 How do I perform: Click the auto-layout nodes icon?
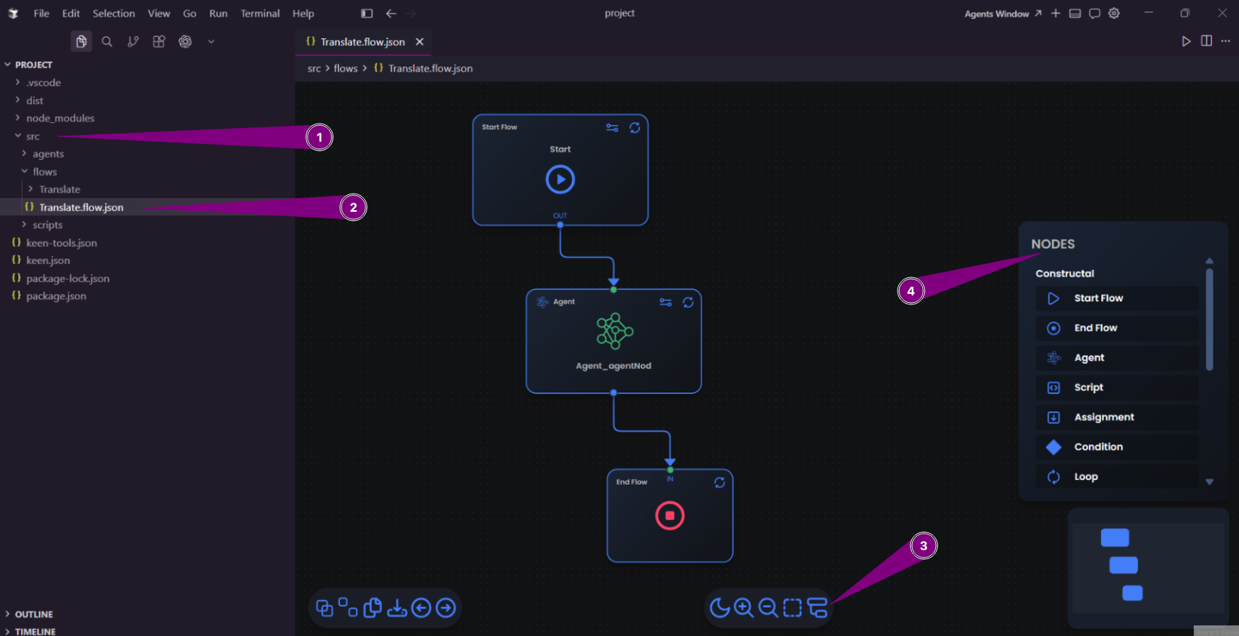(818, 607)
